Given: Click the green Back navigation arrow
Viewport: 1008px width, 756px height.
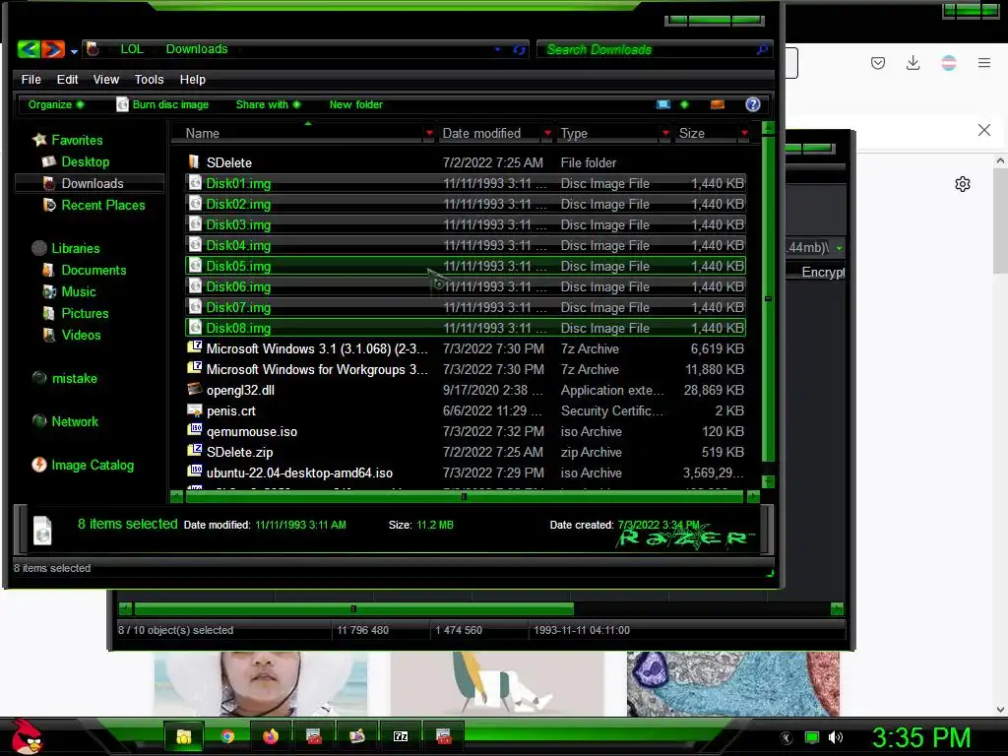Looking at the screenshot, I should pyautogui.click(x=29, y=49).
